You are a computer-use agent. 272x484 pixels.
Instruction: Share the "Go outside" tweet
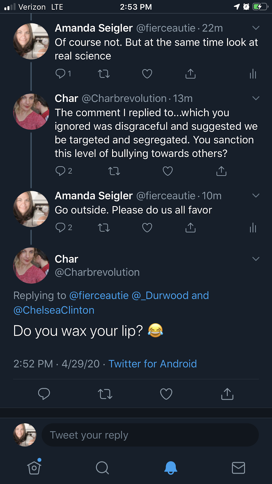[x=190, y=227]
